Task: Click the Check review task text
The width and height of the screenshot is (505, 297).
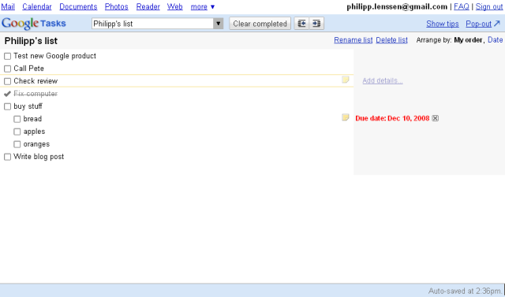Action: (36, 81)
